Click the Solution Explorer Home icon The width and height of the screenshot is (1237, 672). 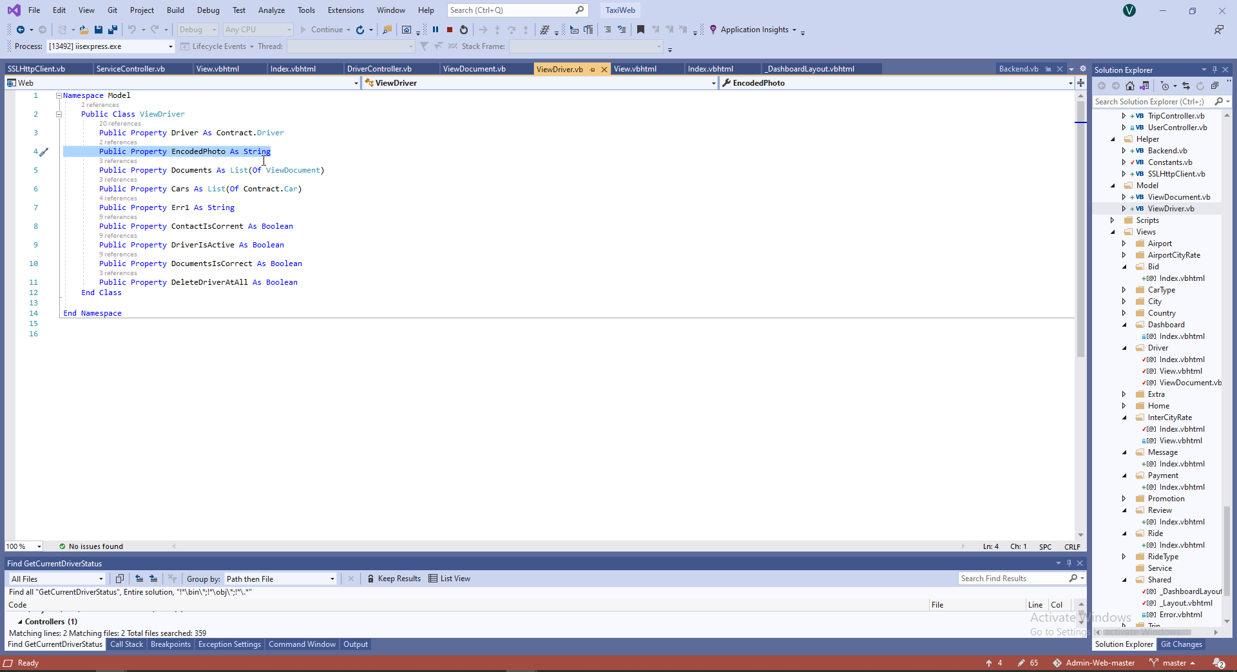[1130, 86]
